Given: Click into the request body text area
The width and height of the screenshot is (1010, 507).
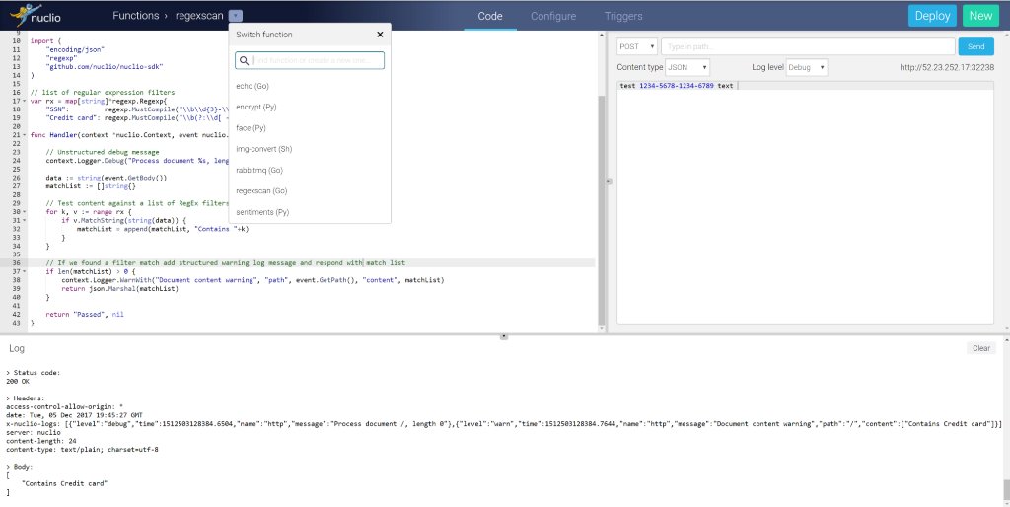Looking at the screenshot, I should (x=805, y=202).
